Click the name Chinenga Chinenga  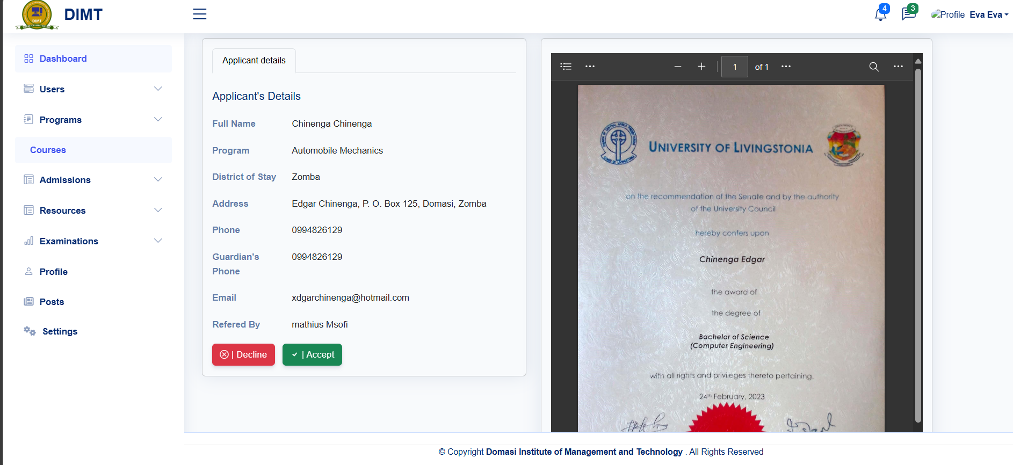[331, 123]
